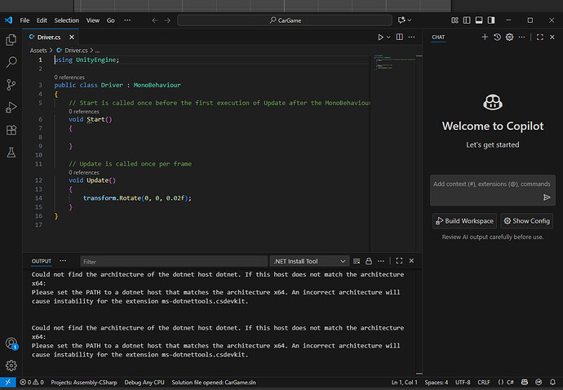Click the Build Workspace button
Screen dimensions: 563x390
[x=463, y=221]
